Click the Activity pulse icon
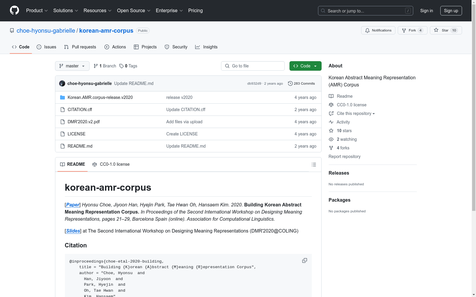Screen dimensions: 476x297 point(331,122)
